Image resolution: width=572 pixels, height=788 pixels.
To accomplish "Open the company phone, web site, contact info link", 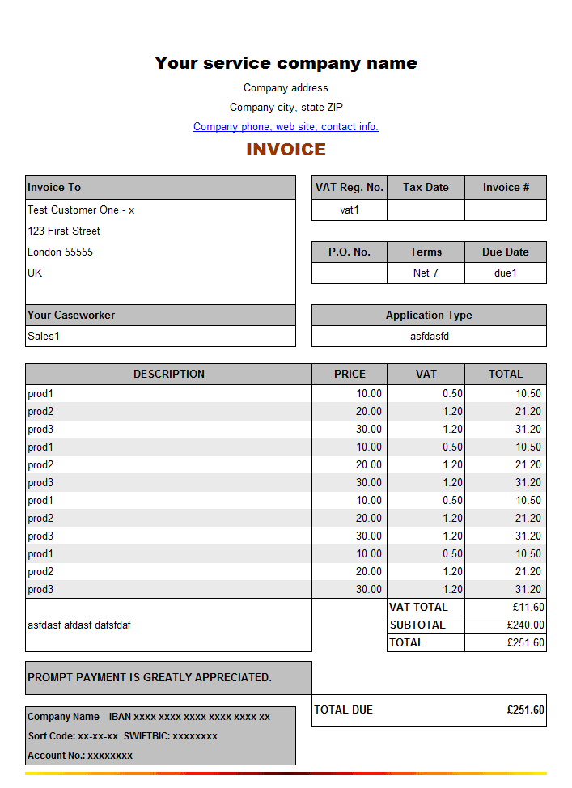I will [x=286, y=127].
